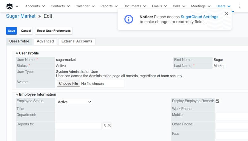Switch to the External Accounts tab
This screenshot has height=141, width=248.
click(x=77, y=41)
